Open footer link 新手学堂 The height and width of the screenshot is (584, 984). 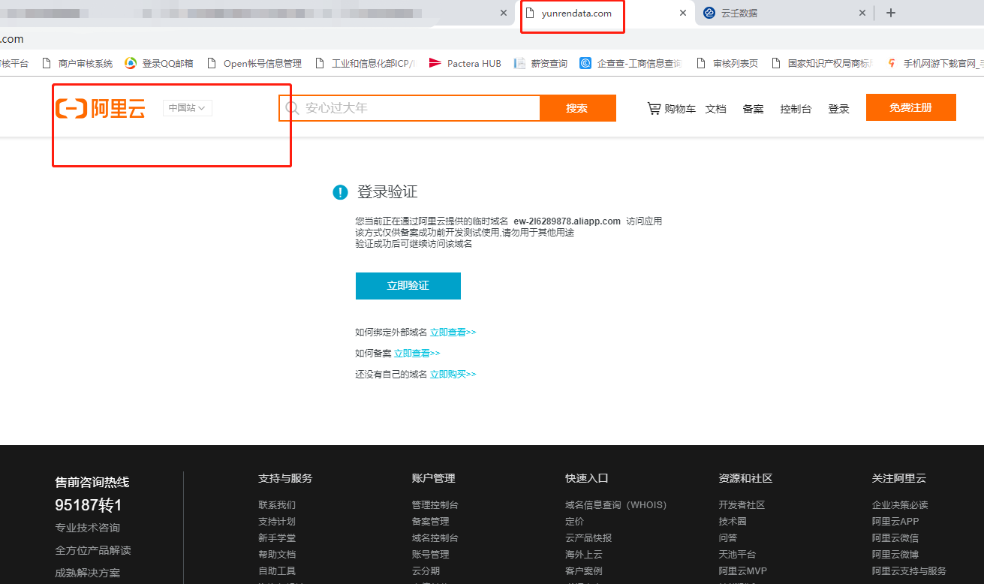pos(277,538)
